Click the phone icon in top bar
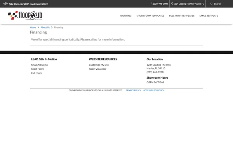 point(152,4)
